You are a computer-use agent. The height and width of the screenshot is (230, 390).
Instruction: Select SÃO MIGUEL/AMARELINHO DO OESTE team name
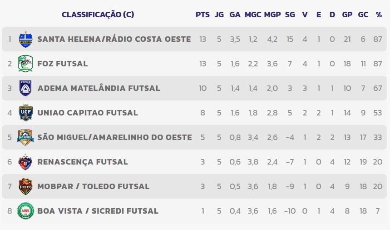click(x=114, y=137)
